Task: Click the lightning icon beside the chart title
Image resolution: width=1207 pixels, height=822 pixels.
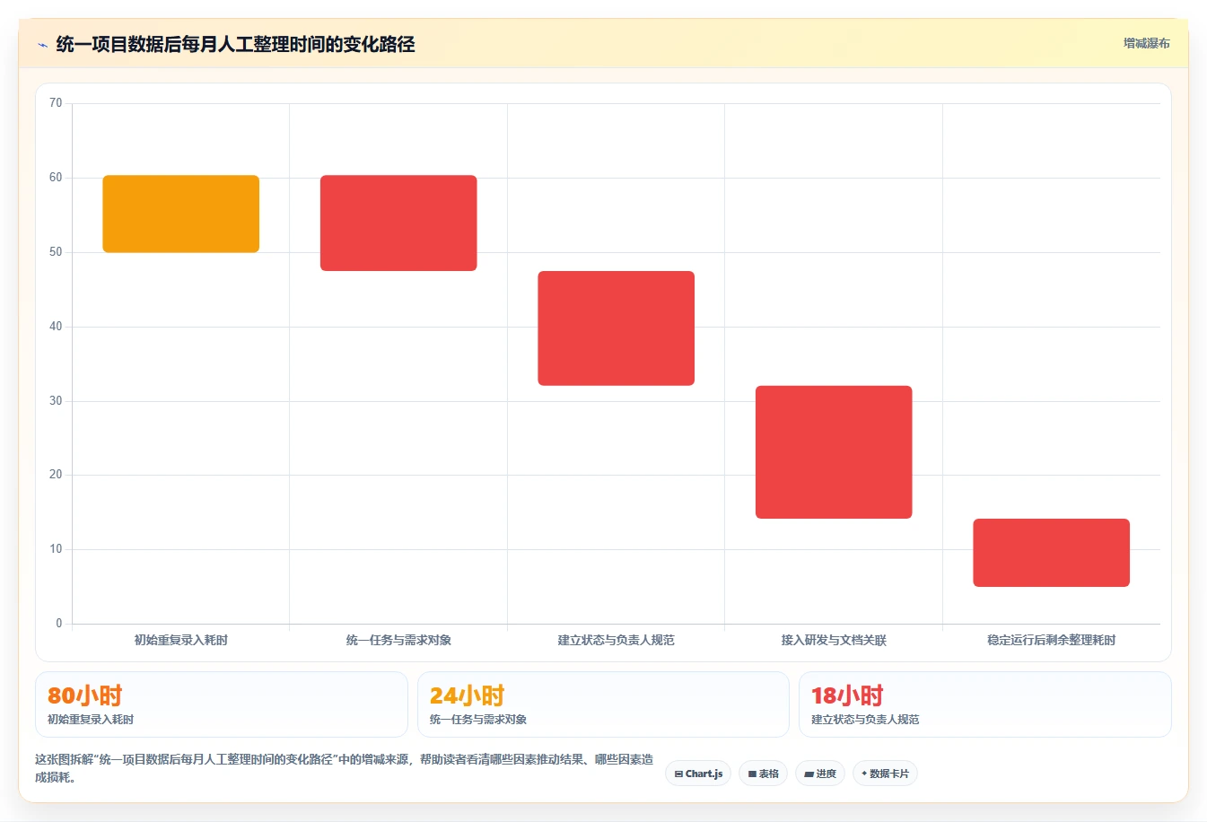Action: pos(42,45)
